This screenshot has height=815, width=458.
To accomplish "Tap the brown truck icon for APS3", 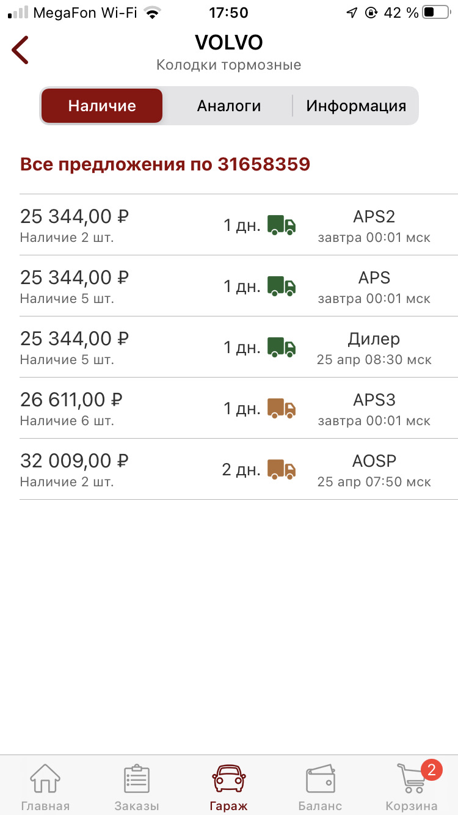I will click(282, 408).
